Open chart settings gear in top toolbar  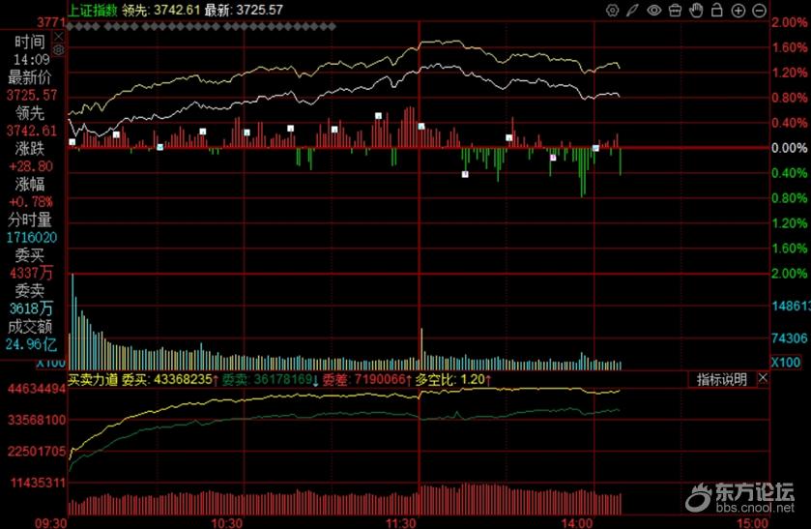click(613, 11)
